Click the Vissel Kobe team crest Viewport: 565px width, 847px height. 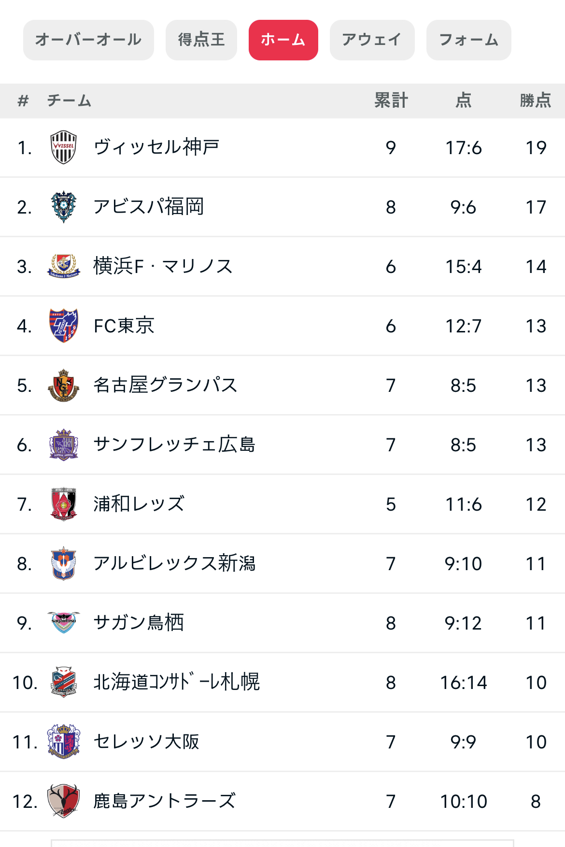pos(64,147)
